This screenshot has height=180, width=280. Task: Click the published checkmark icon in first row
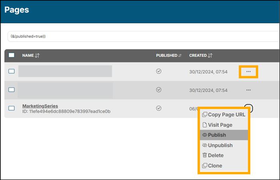(x=159, y=72)
